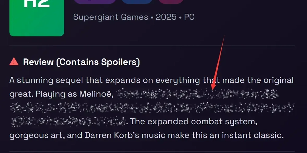The width and height of the screenshot is (307, 153).
Task: Click the 'Supergiant Games' developer name
Action: (x=111, y=17)
